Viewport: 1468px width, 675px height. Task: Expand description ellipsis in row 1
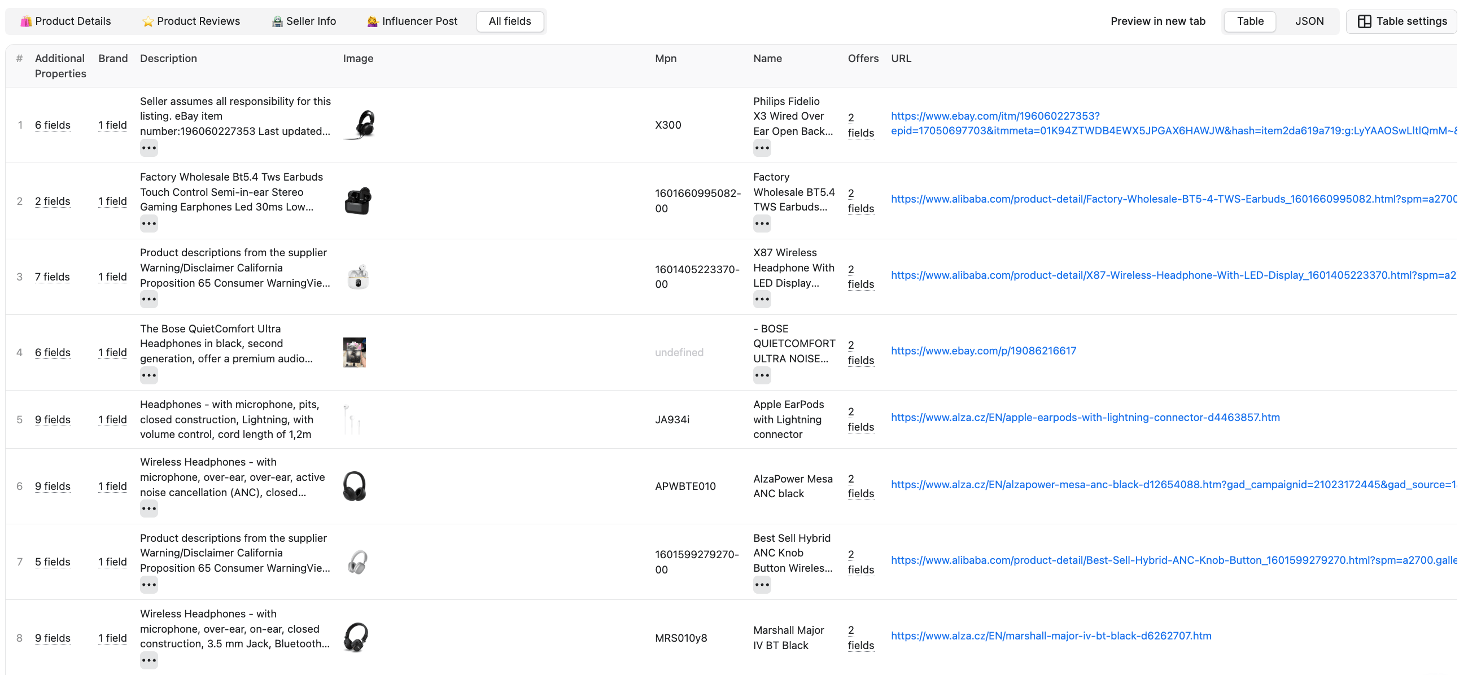point(148,148)
